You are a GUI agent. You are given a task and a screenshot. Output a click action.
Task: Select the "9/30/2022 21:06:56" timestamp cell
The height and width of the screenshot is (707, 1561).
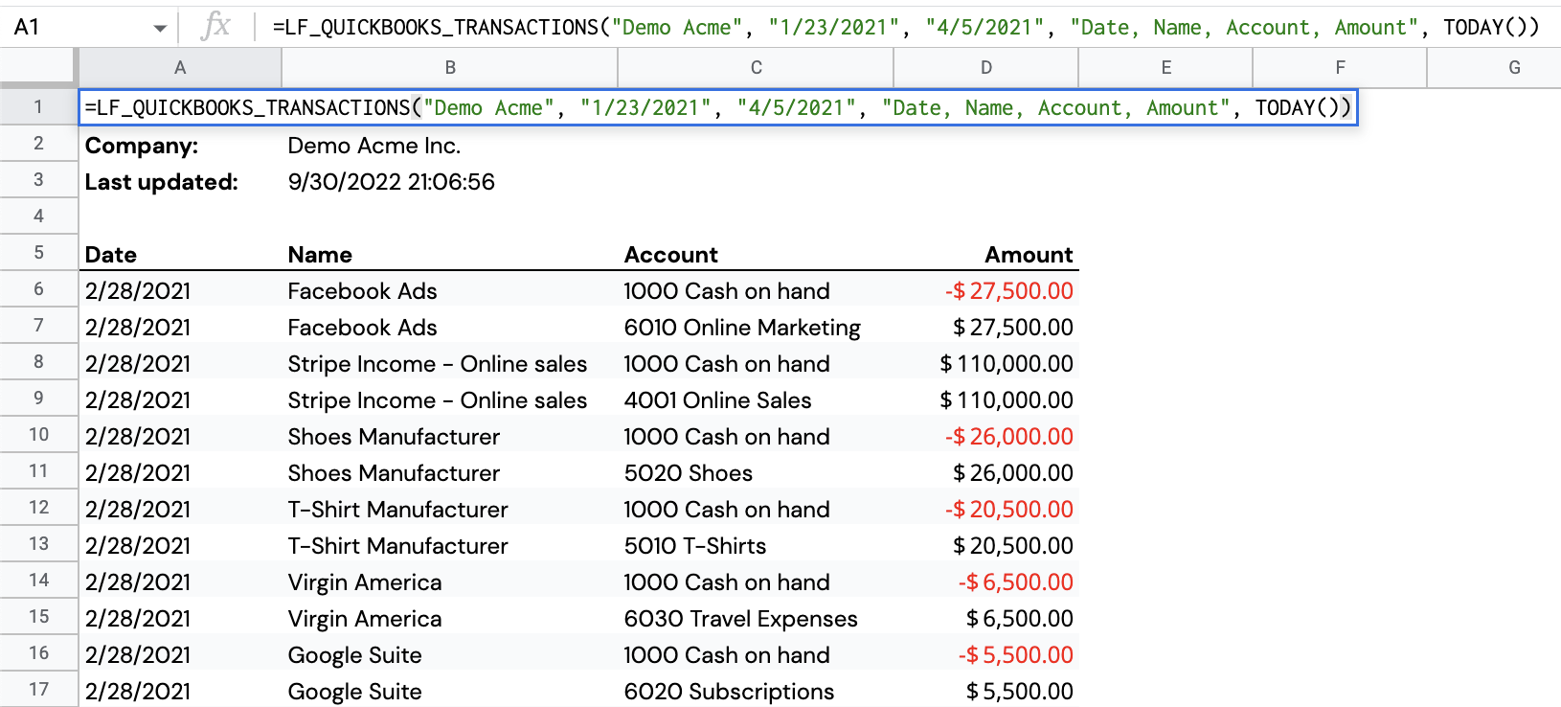[x=450, y=181]
